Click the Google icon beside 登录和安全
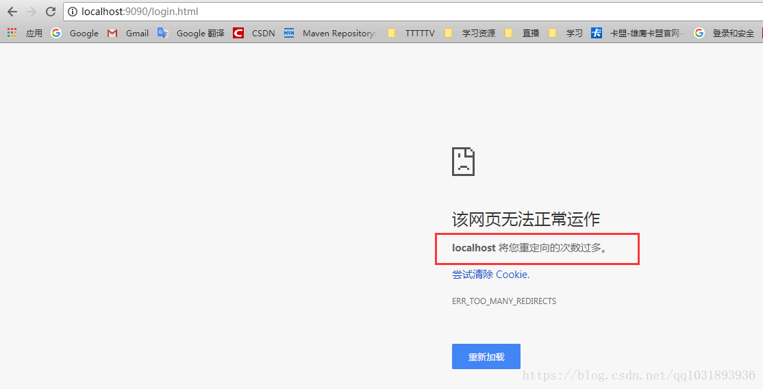This screenshot has height=389, width=763. 699,33
